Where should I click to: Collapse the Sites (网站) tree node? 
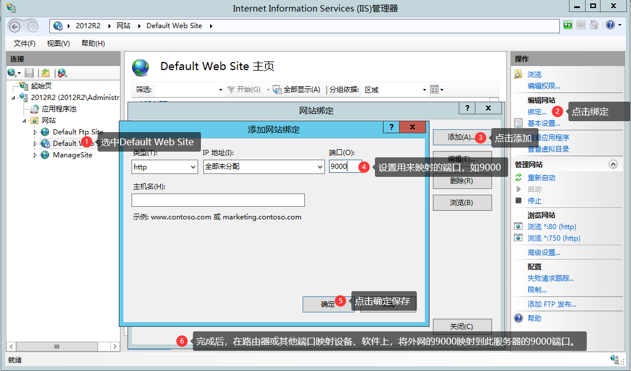[x=24, y=121]
